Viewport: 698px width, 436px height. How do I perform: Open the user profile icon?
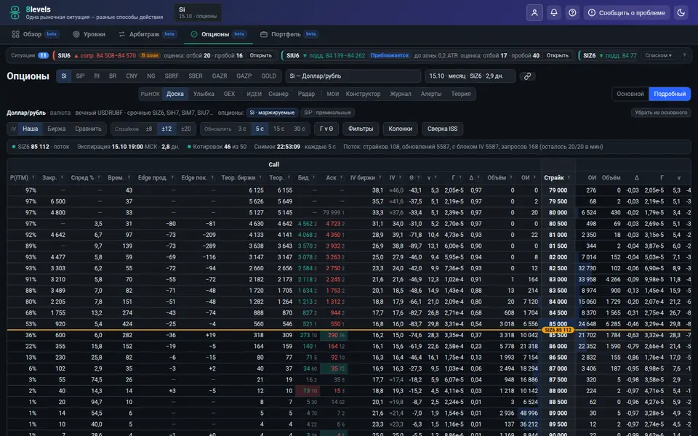[534, 12]
